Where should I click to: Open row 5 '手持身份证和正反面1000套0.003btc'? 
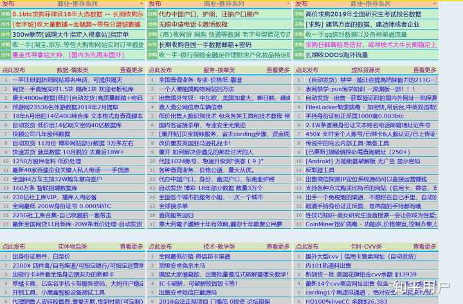(x=354, y=116)
